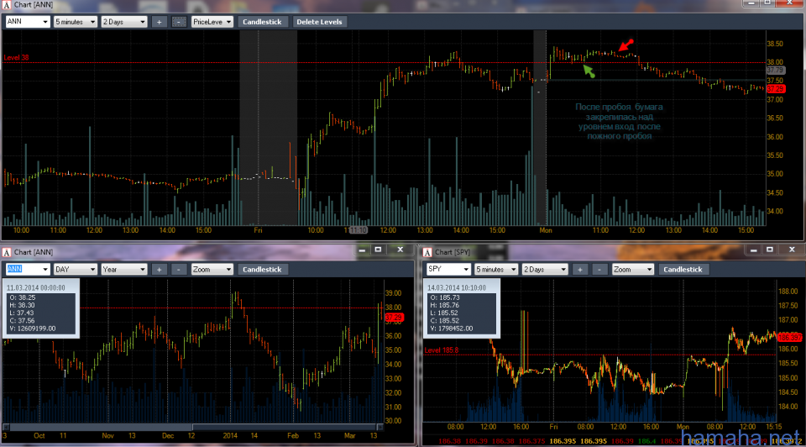Image resolution: width=806 pixels, height=447 pixels.
Task: Click the 11.03.2014 OHLC tooltip in daily chart
Action: [x=41, y=308]
